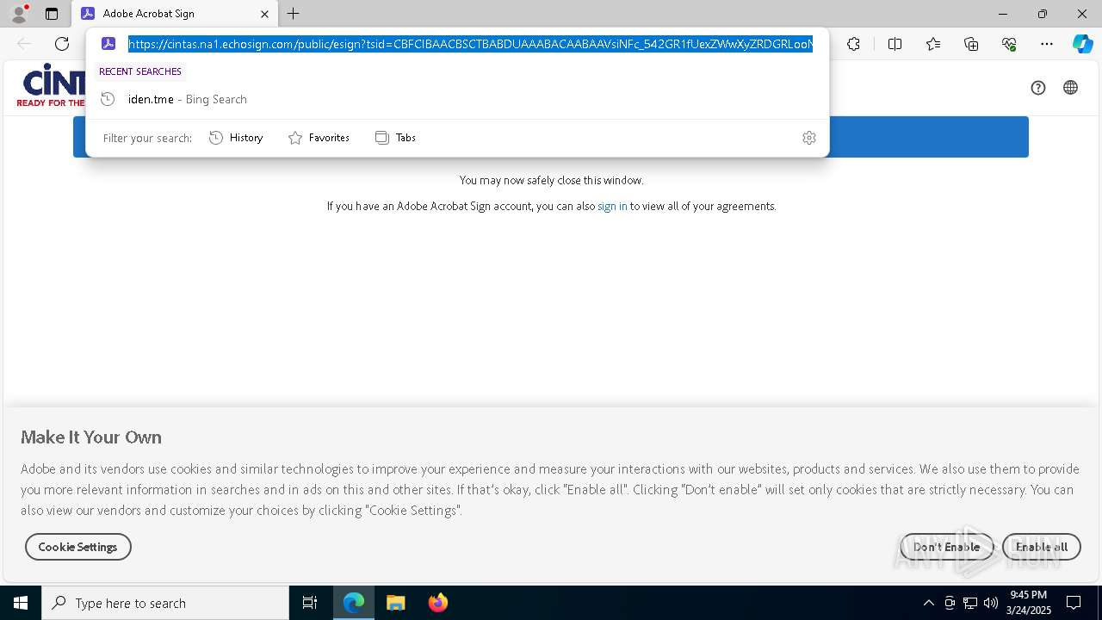Open the Collections icon
The width and height of the screenshot is (1102, 620).
pyautogui.click(x=971, y=44)
